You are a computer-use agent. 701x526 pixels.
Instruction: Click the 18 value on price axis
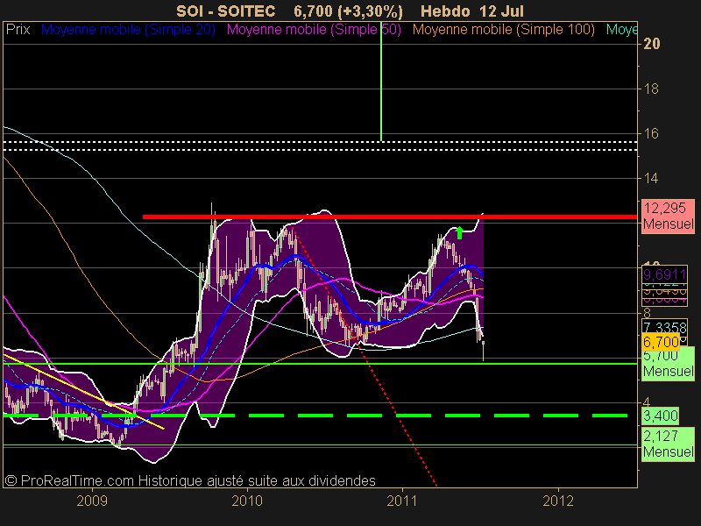point(651,89)
